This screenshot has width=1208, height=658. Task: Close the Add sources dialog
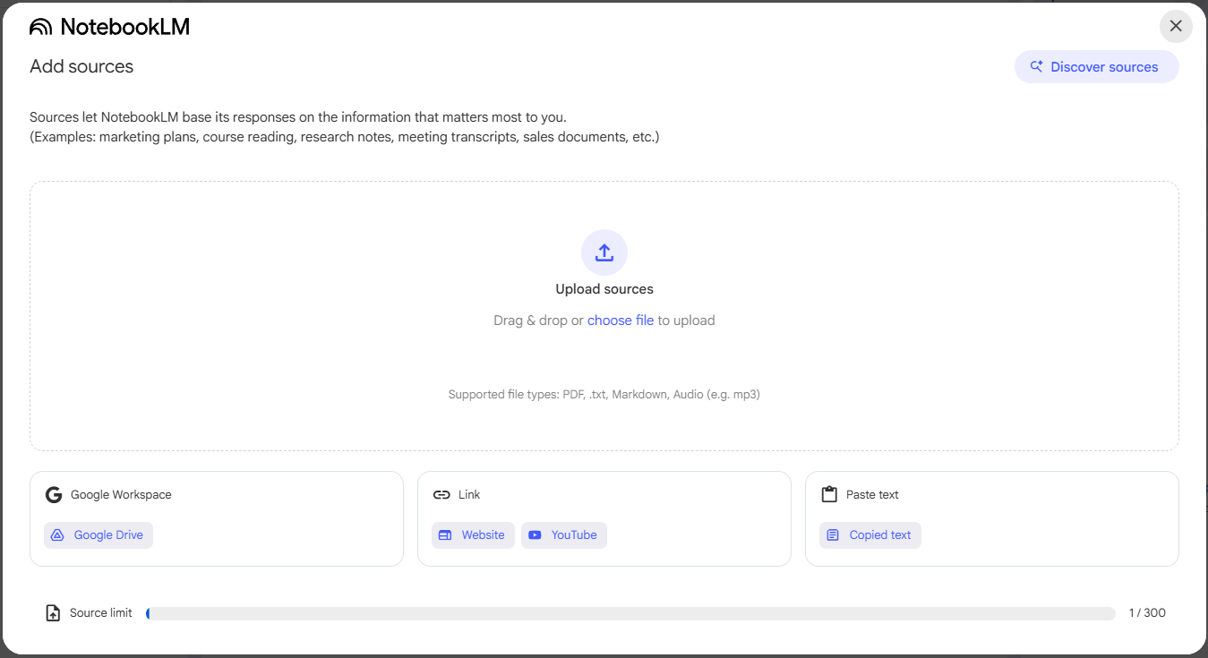pyautogui.click(x=1176, y=26)
